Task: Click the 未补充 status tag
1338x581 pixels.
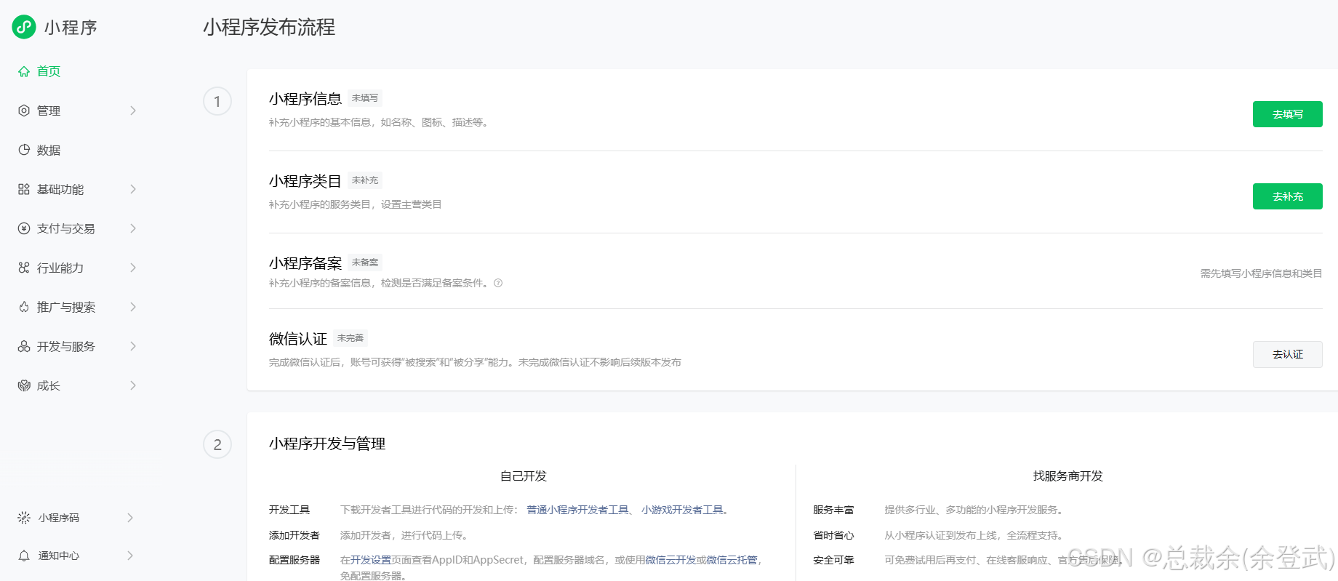Action: point(365,180)
